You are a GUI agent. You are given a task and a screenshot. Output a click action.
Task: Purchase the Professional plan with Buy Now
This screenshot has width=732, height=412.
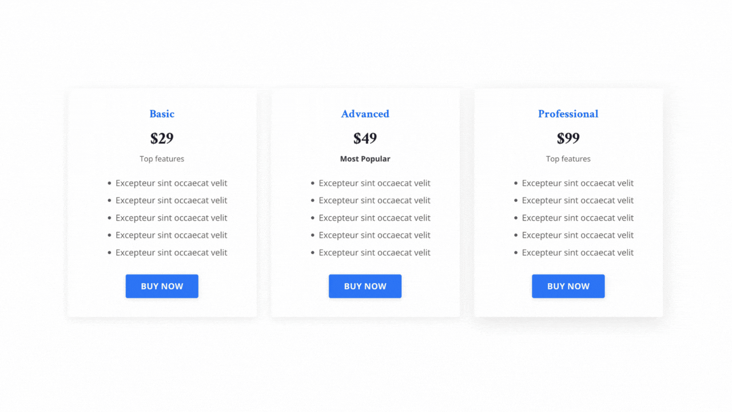pyautogui.click(x=568, y=286)
